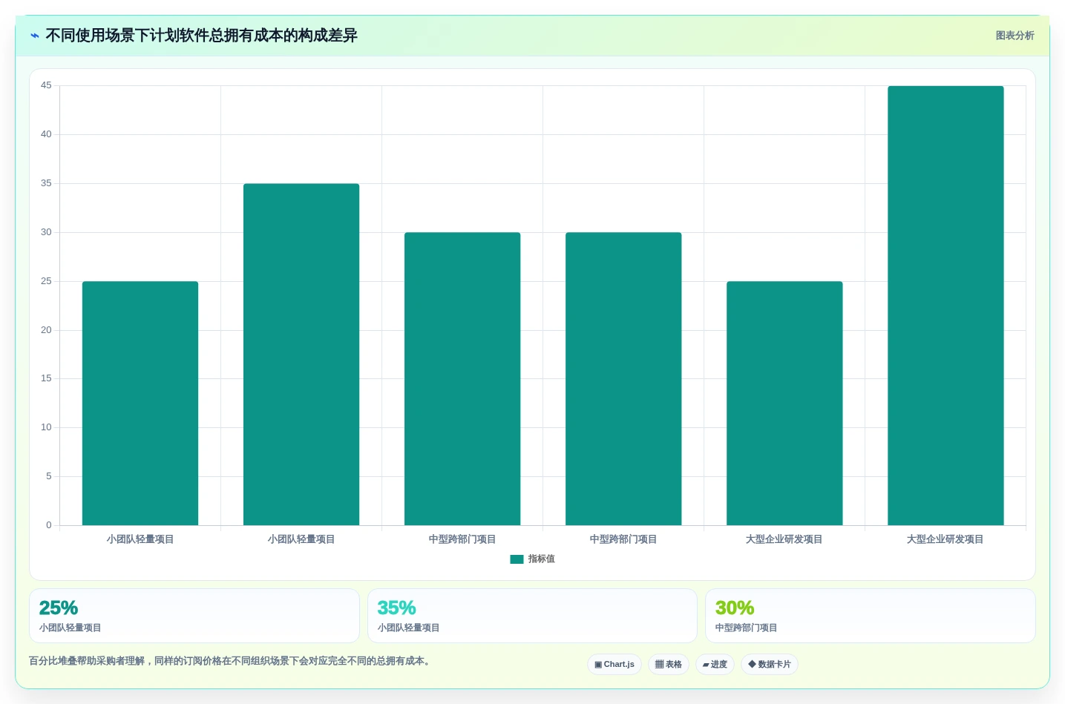The image size is (1065, 704).
Task: Click the y-axis tick label 20
Action: click(x=46, y=330)
